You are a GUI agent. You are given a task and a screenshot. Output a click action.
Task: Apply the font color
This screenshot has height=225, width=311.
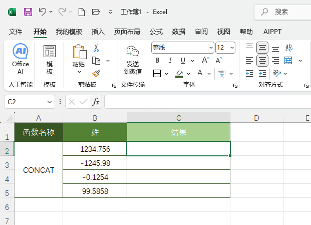tap(200, 73)
